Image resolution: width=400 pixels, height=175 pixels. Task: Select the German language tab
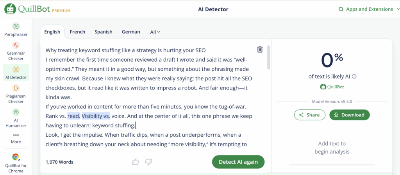(131, 32)
